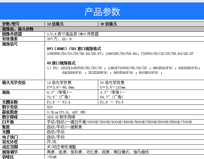Click the U3接口视频格式 heading
The image size is (204, 159).
[61, 63]
